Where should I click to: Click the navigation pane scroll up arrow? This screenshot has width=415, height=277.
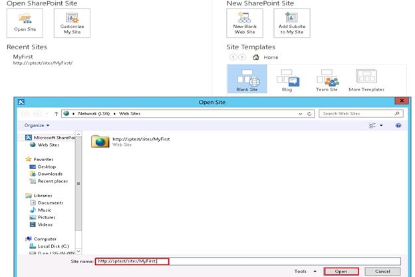[x=78, y=134]
